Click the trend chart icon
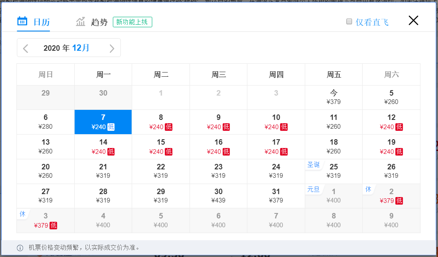Image resolution: width=438 pixels, height=257 pixels. (x=80, y=21)
